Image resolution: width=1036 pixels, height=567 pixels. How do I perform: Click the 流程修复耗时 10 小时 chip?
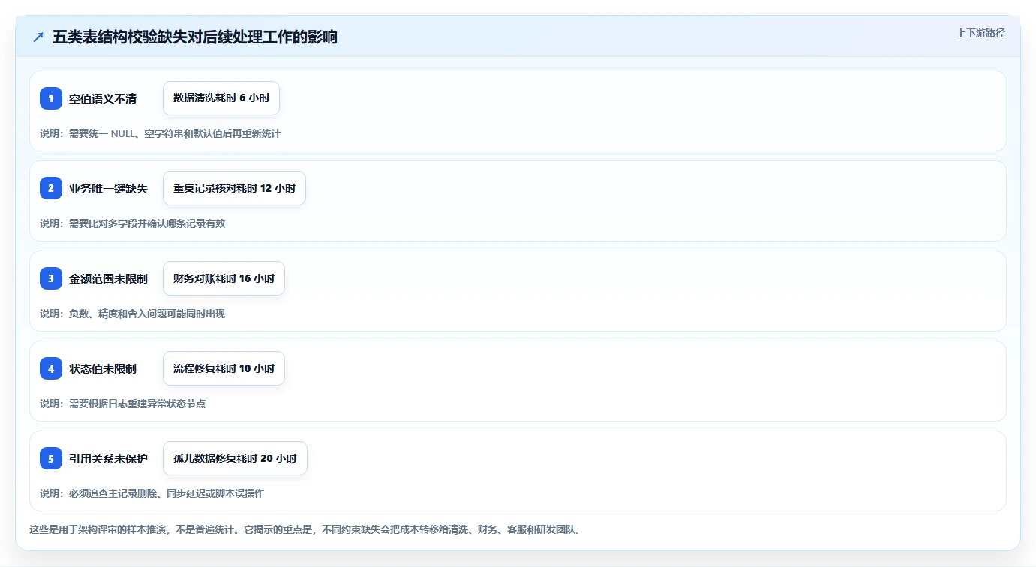[x=224, y=368]
